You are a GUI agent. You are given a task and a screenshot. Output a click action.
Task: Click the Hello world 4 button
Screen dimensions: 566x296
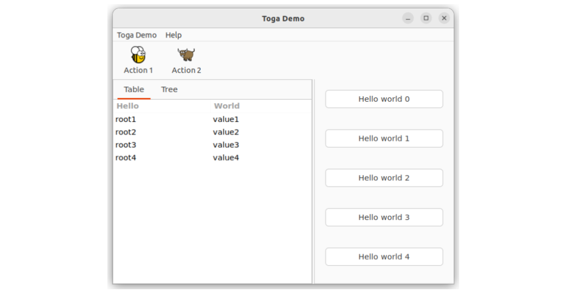(x=384, y=257)
